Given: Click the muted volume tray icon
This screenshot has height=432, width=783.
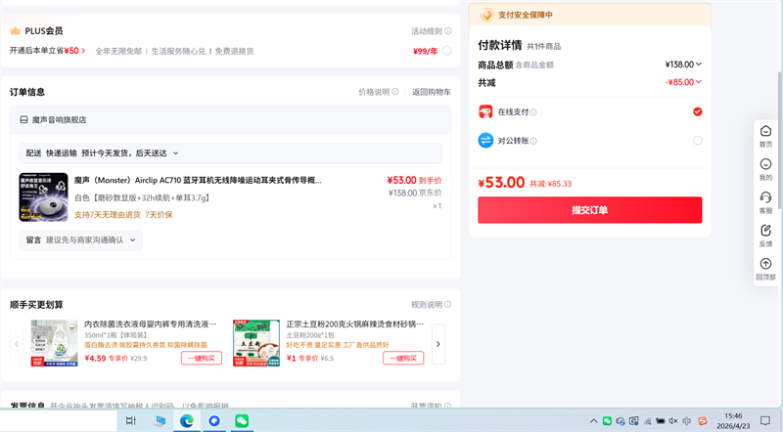Looking at the screenshot, I should [673, 421].
